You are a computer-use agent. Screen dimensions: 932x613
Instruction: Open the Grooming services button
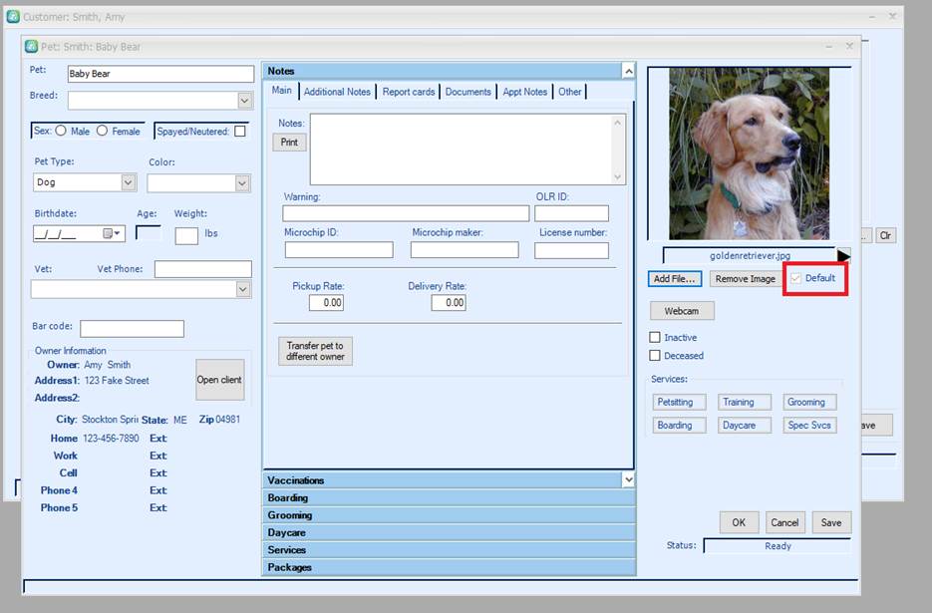pos(805,402)
